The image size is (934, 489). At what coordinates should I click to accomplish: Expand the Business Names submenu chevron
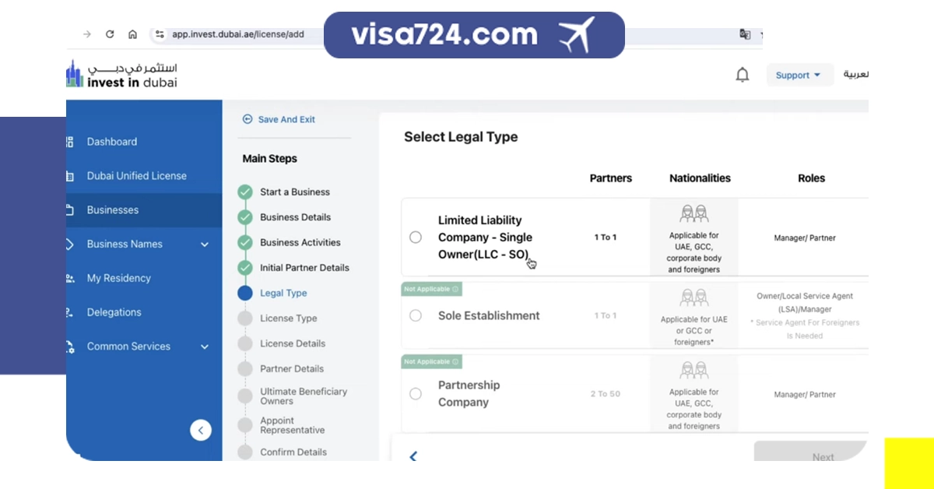[205, 244]
